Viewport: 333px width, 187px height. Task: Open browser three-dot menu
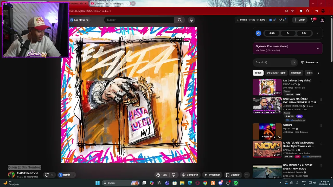[329, 11]
